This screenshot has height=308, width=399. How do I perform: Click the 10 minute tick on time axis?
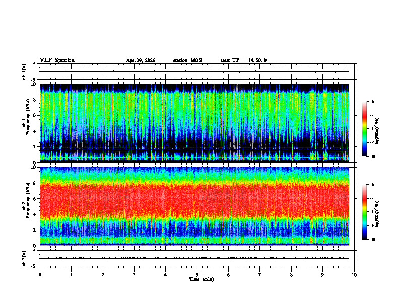pos(354,275)
